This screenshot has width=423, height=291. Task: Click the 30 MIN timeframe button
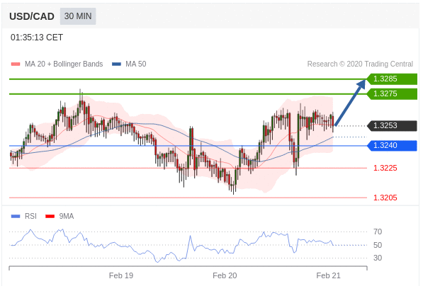[78, 16]
